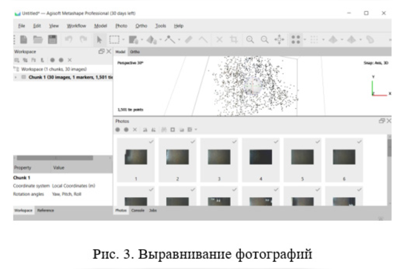404x269 pixels.
Task: Toggle the alignment checkmark on photo 1
Action: 151,142
